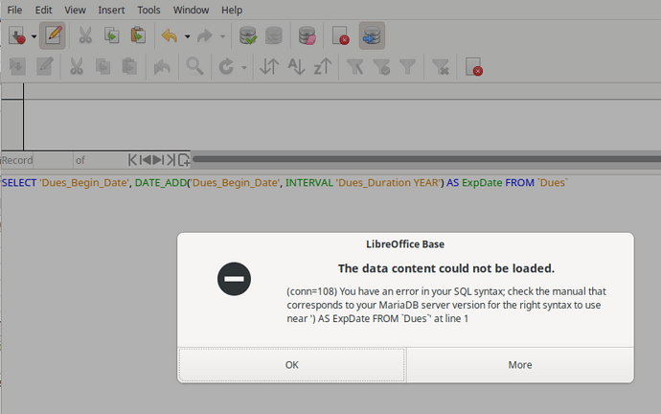
Task: Click the Paste icon in table toolbar
Action: 129,66
